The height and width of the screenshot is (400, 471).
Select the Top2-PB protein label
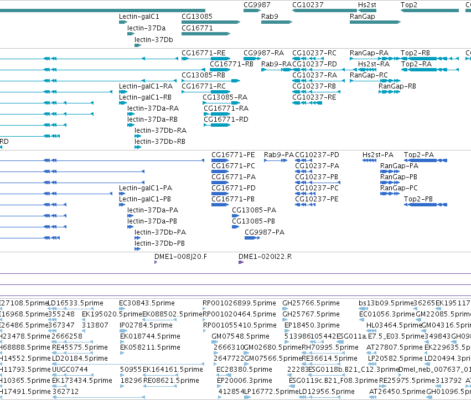[418, 199]
